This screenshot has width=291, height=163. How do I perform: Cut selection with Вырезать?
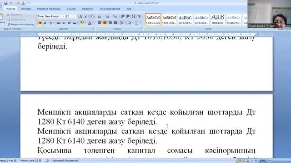(15, 14)
